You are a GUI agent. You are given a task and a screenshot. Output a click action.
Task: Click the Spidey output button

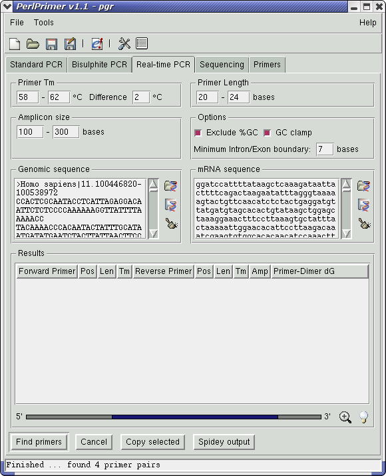pos(224,442)
